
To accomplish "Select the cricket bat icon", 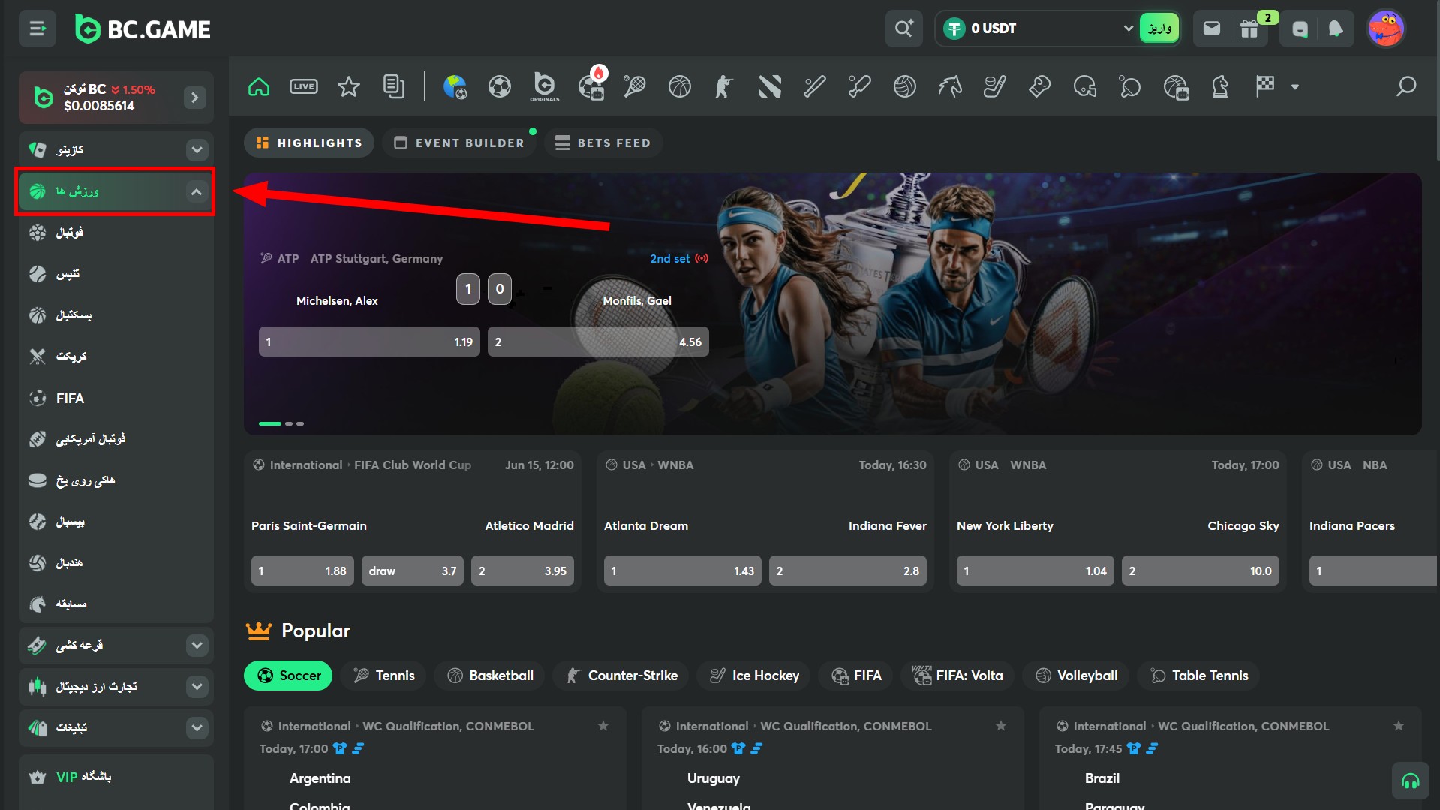I will click(x=860, y=86).
